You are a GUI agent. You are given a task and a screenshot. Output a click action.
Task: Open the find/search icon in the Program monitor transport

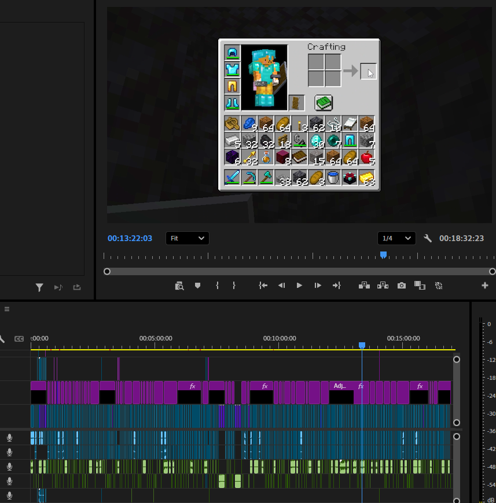coord(179,286)
